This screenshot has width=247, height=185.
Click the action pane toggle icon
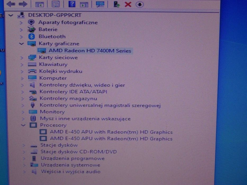84,4
